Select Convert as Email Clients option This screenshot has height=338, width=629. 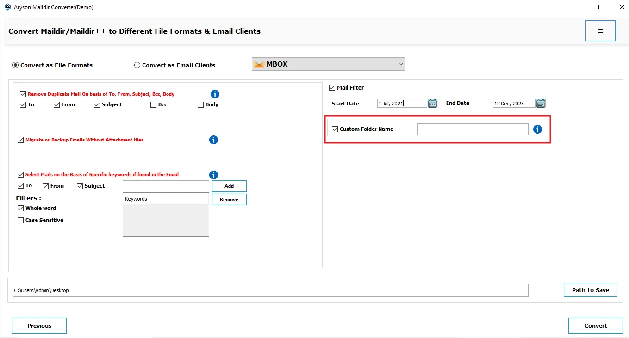[x=137, y=65]
